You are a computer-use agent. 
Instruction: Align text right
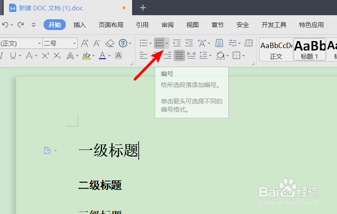167,55
